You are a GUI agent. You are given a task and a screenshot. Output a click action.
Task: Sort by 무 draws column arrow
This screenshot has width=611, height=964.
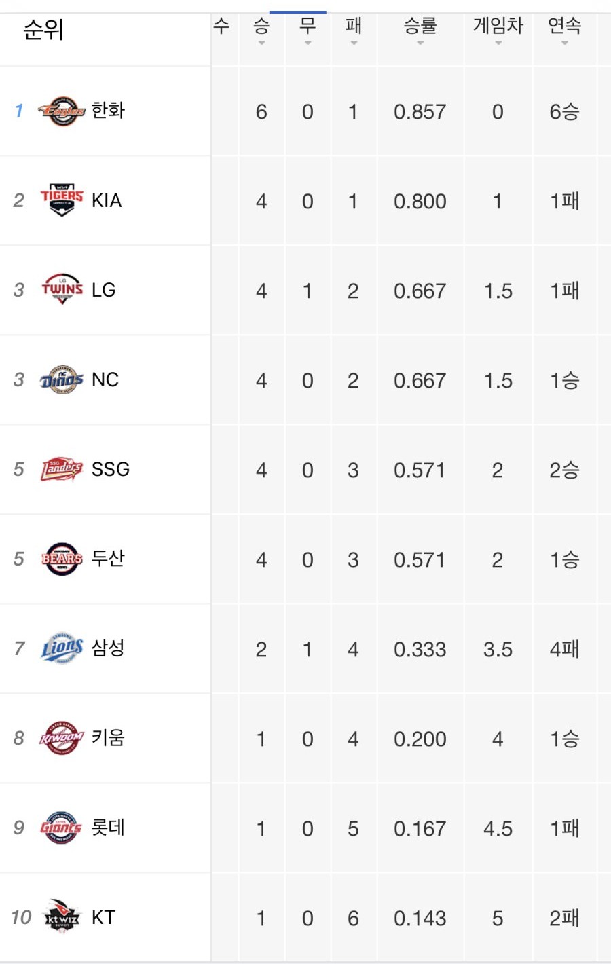pyautogui.click(x=308, y=43)
